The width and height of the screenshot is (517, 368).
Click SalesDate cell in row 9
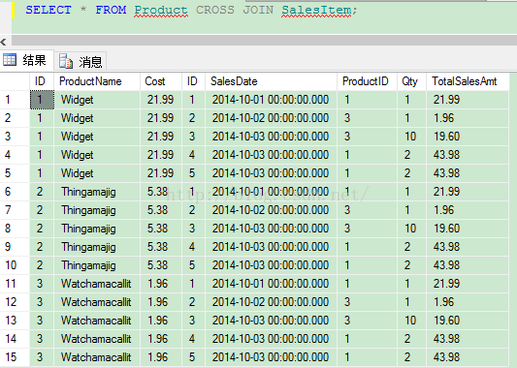(271, 247)
